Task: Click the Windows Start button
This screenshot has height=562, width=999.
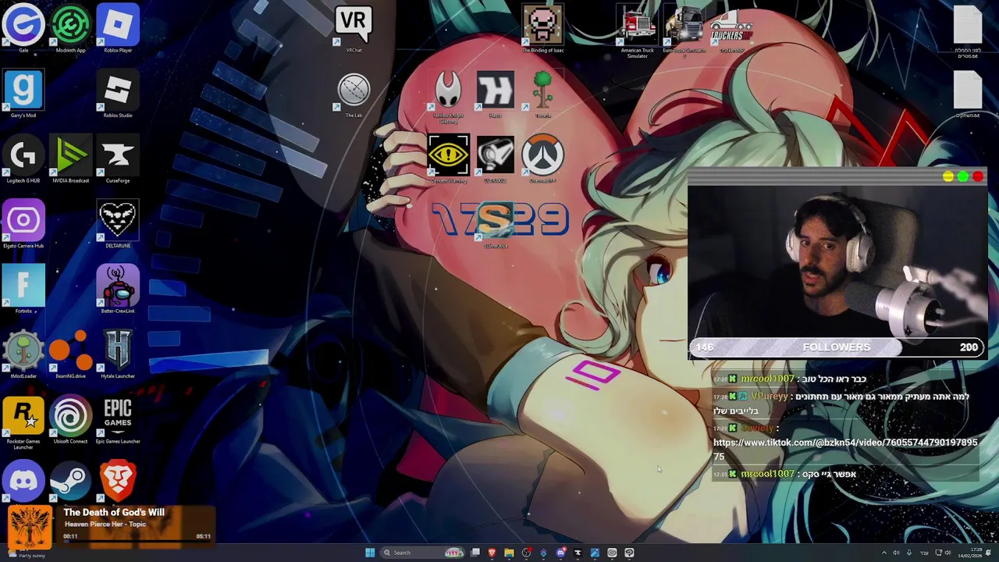Action: (x=370, y=553)
